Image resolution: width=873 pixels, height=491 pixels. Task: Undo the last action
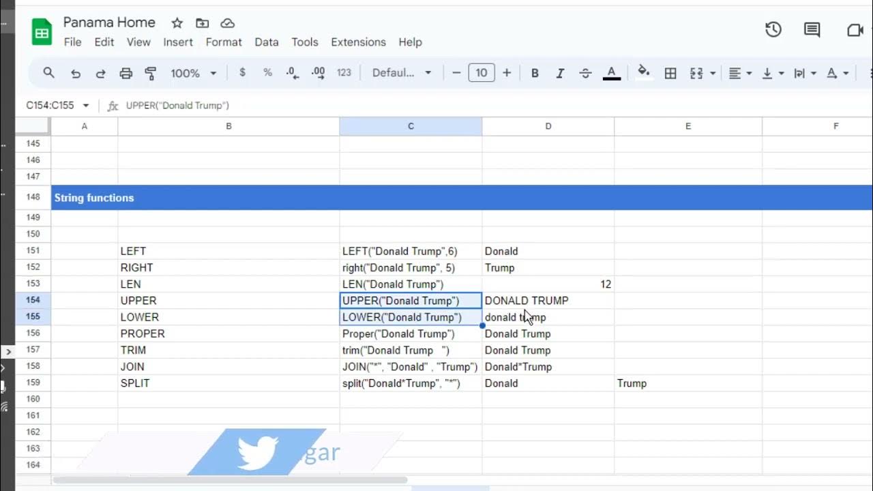[76, 73]
